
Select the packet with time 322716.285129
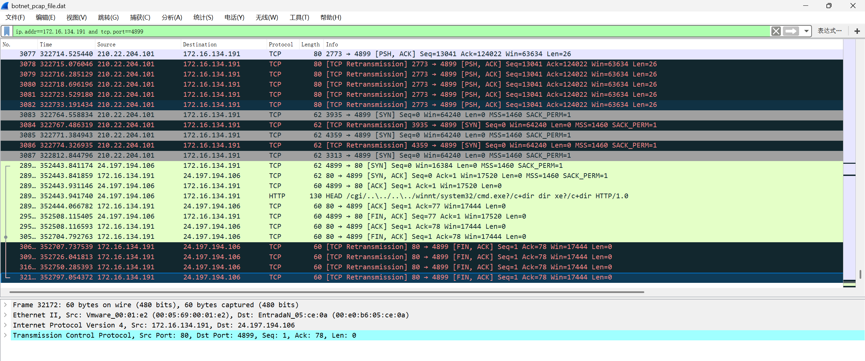(x=422, y=74)
